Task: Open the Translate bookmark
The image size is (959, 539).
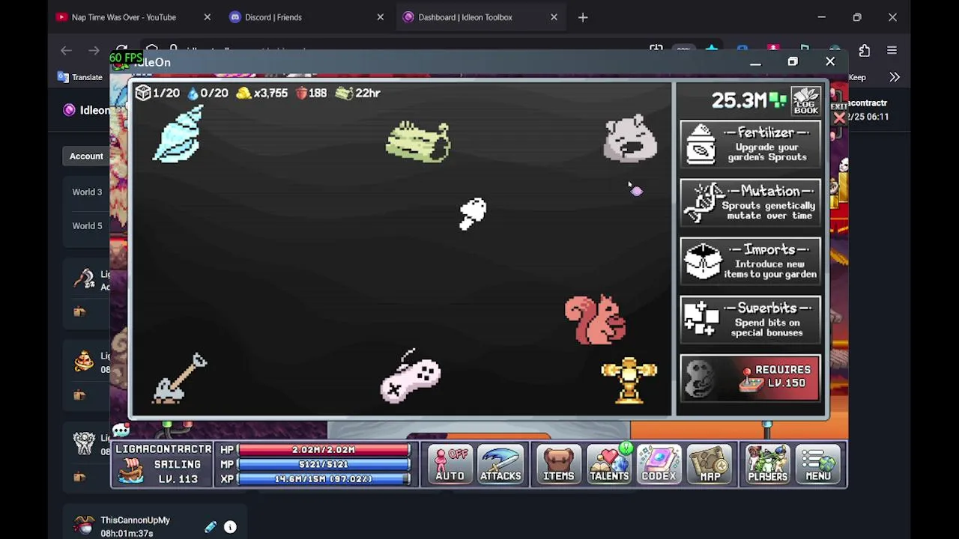Action: click(x=80, y=77)
